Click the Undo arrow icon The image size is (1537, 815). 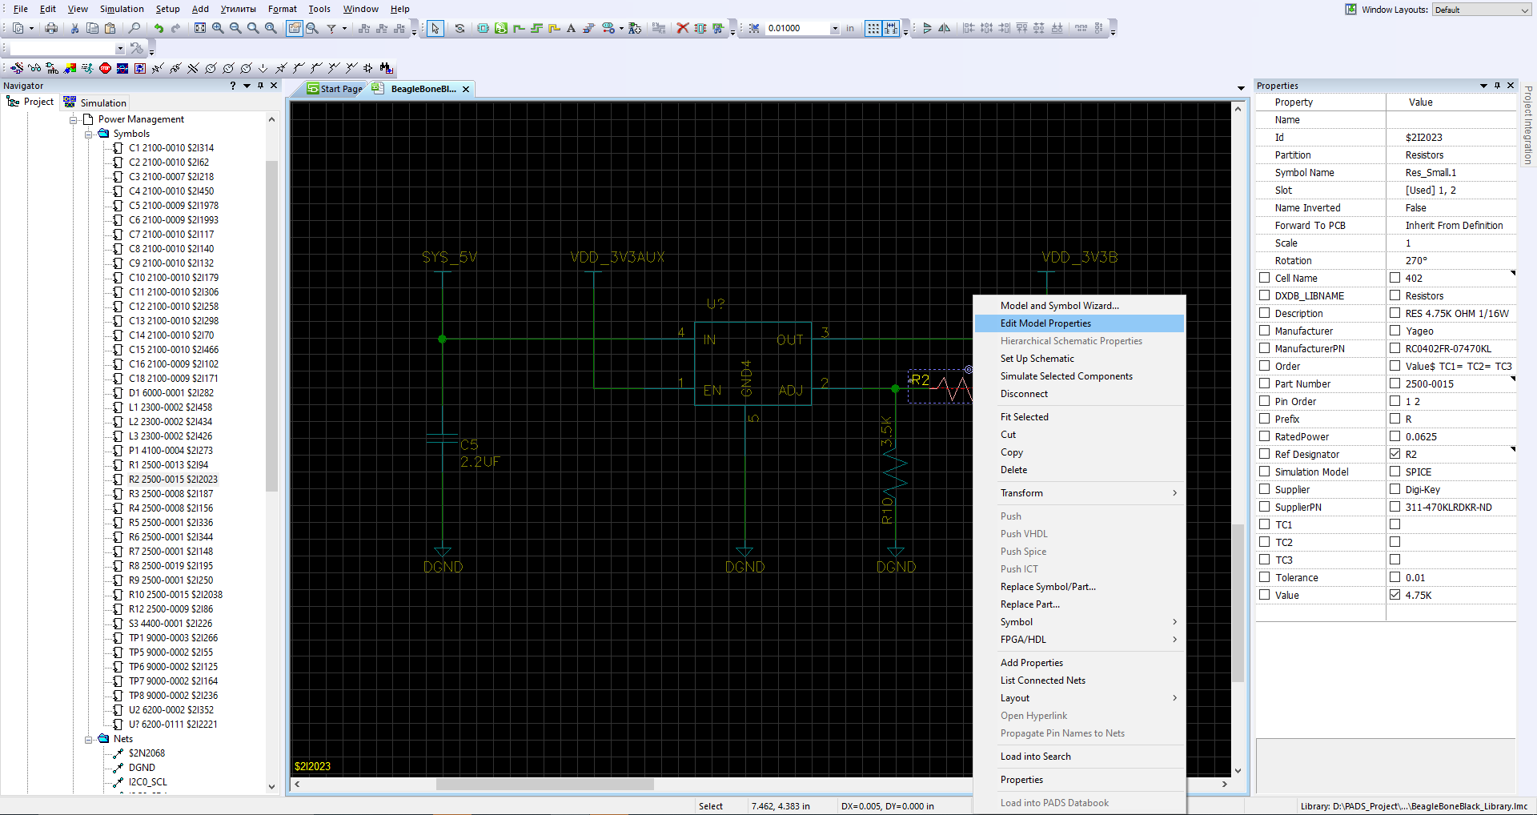pyautogui.click(x=159, y=28)
